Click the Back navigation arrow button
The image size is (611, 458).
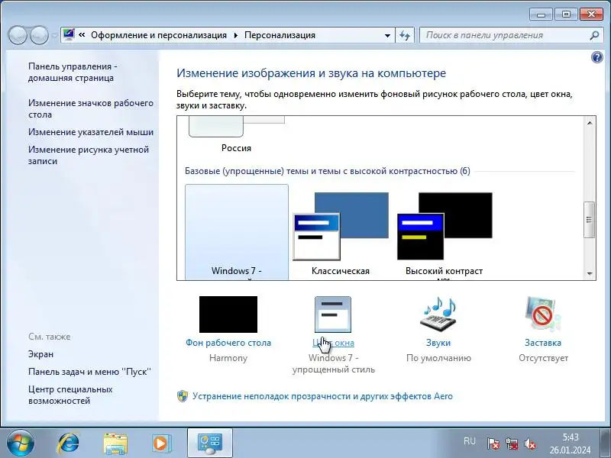tap(17, 35)
